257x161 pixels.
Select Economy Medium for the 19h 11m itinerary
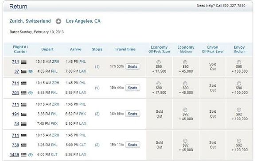point(185,141)
